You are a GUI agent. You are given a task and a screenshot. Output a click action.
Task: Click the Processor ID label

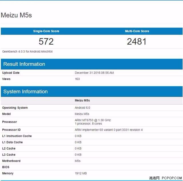click(x=11, y=130)
